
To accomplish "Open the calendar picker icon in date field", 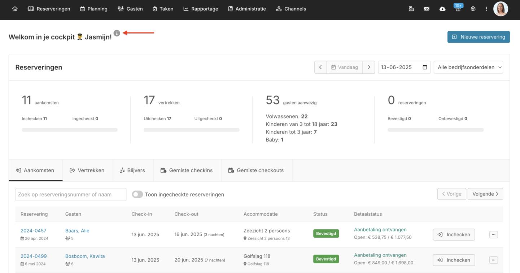I will [425, 67].
